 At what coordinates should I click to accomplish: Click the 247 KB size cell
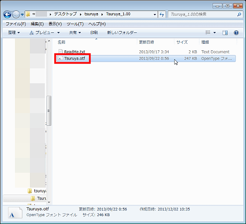coord(191,58)
